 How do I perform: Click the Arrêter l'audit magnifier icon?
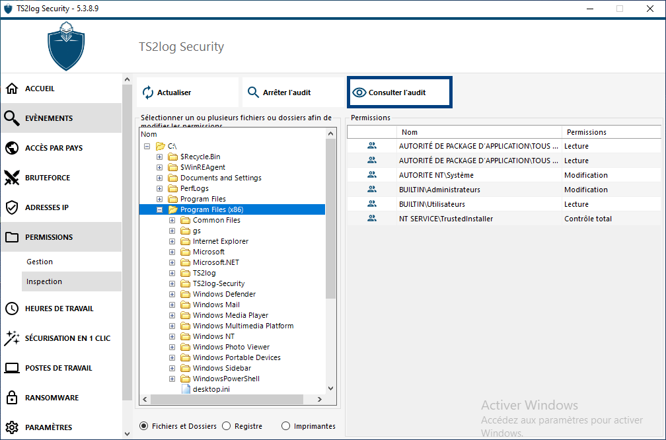253,92
